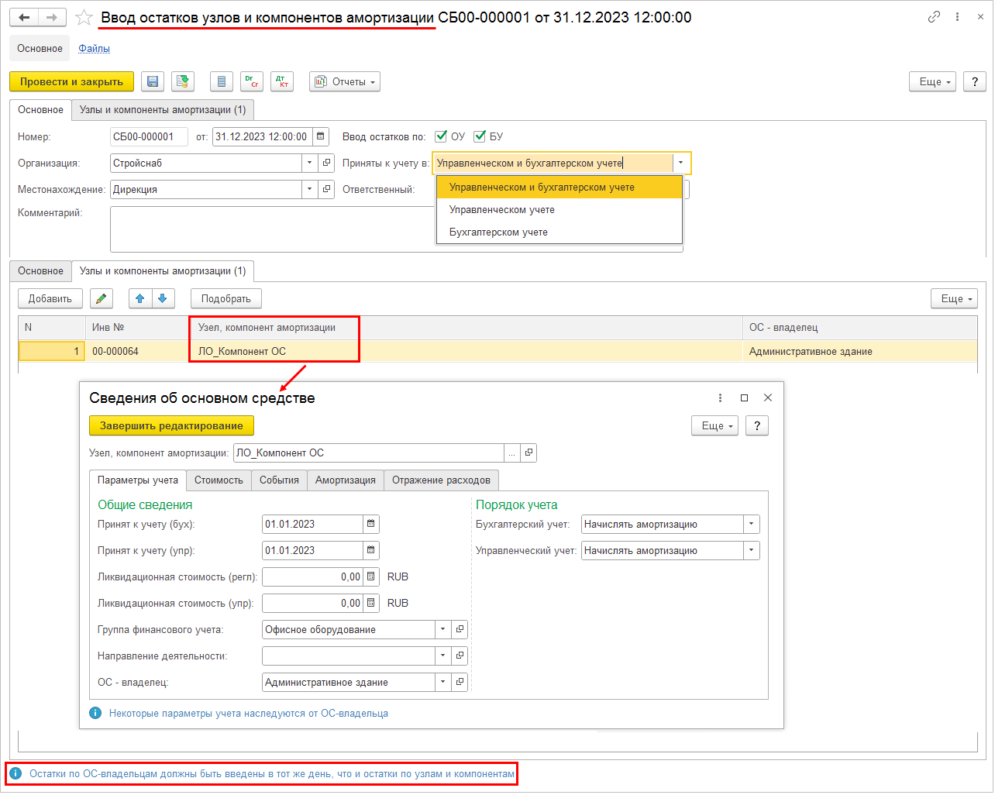
Task: Expand the Организация dropdown arrow
Action: pyautogui.click(x=309, y=163)
